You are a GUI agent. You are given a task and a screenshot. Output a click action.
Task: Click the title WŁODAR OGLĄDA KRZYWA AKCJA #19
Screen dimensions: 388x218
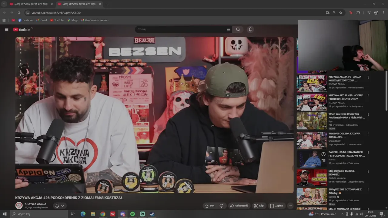coord(344,135)
